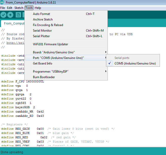Open Serial Plotter from the Tools menu

click(66, 36)
